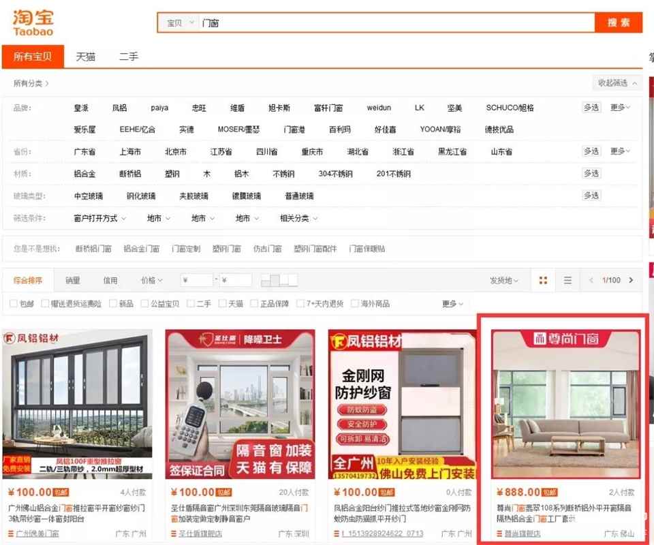Switch to list view icon

[x=567, y=281]
